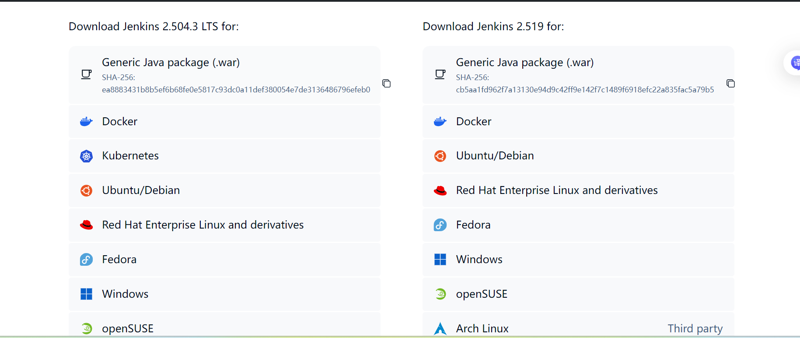Click the Kubernetes wheel icon
This screenshot has width=800, height=338.
(86, 156)
